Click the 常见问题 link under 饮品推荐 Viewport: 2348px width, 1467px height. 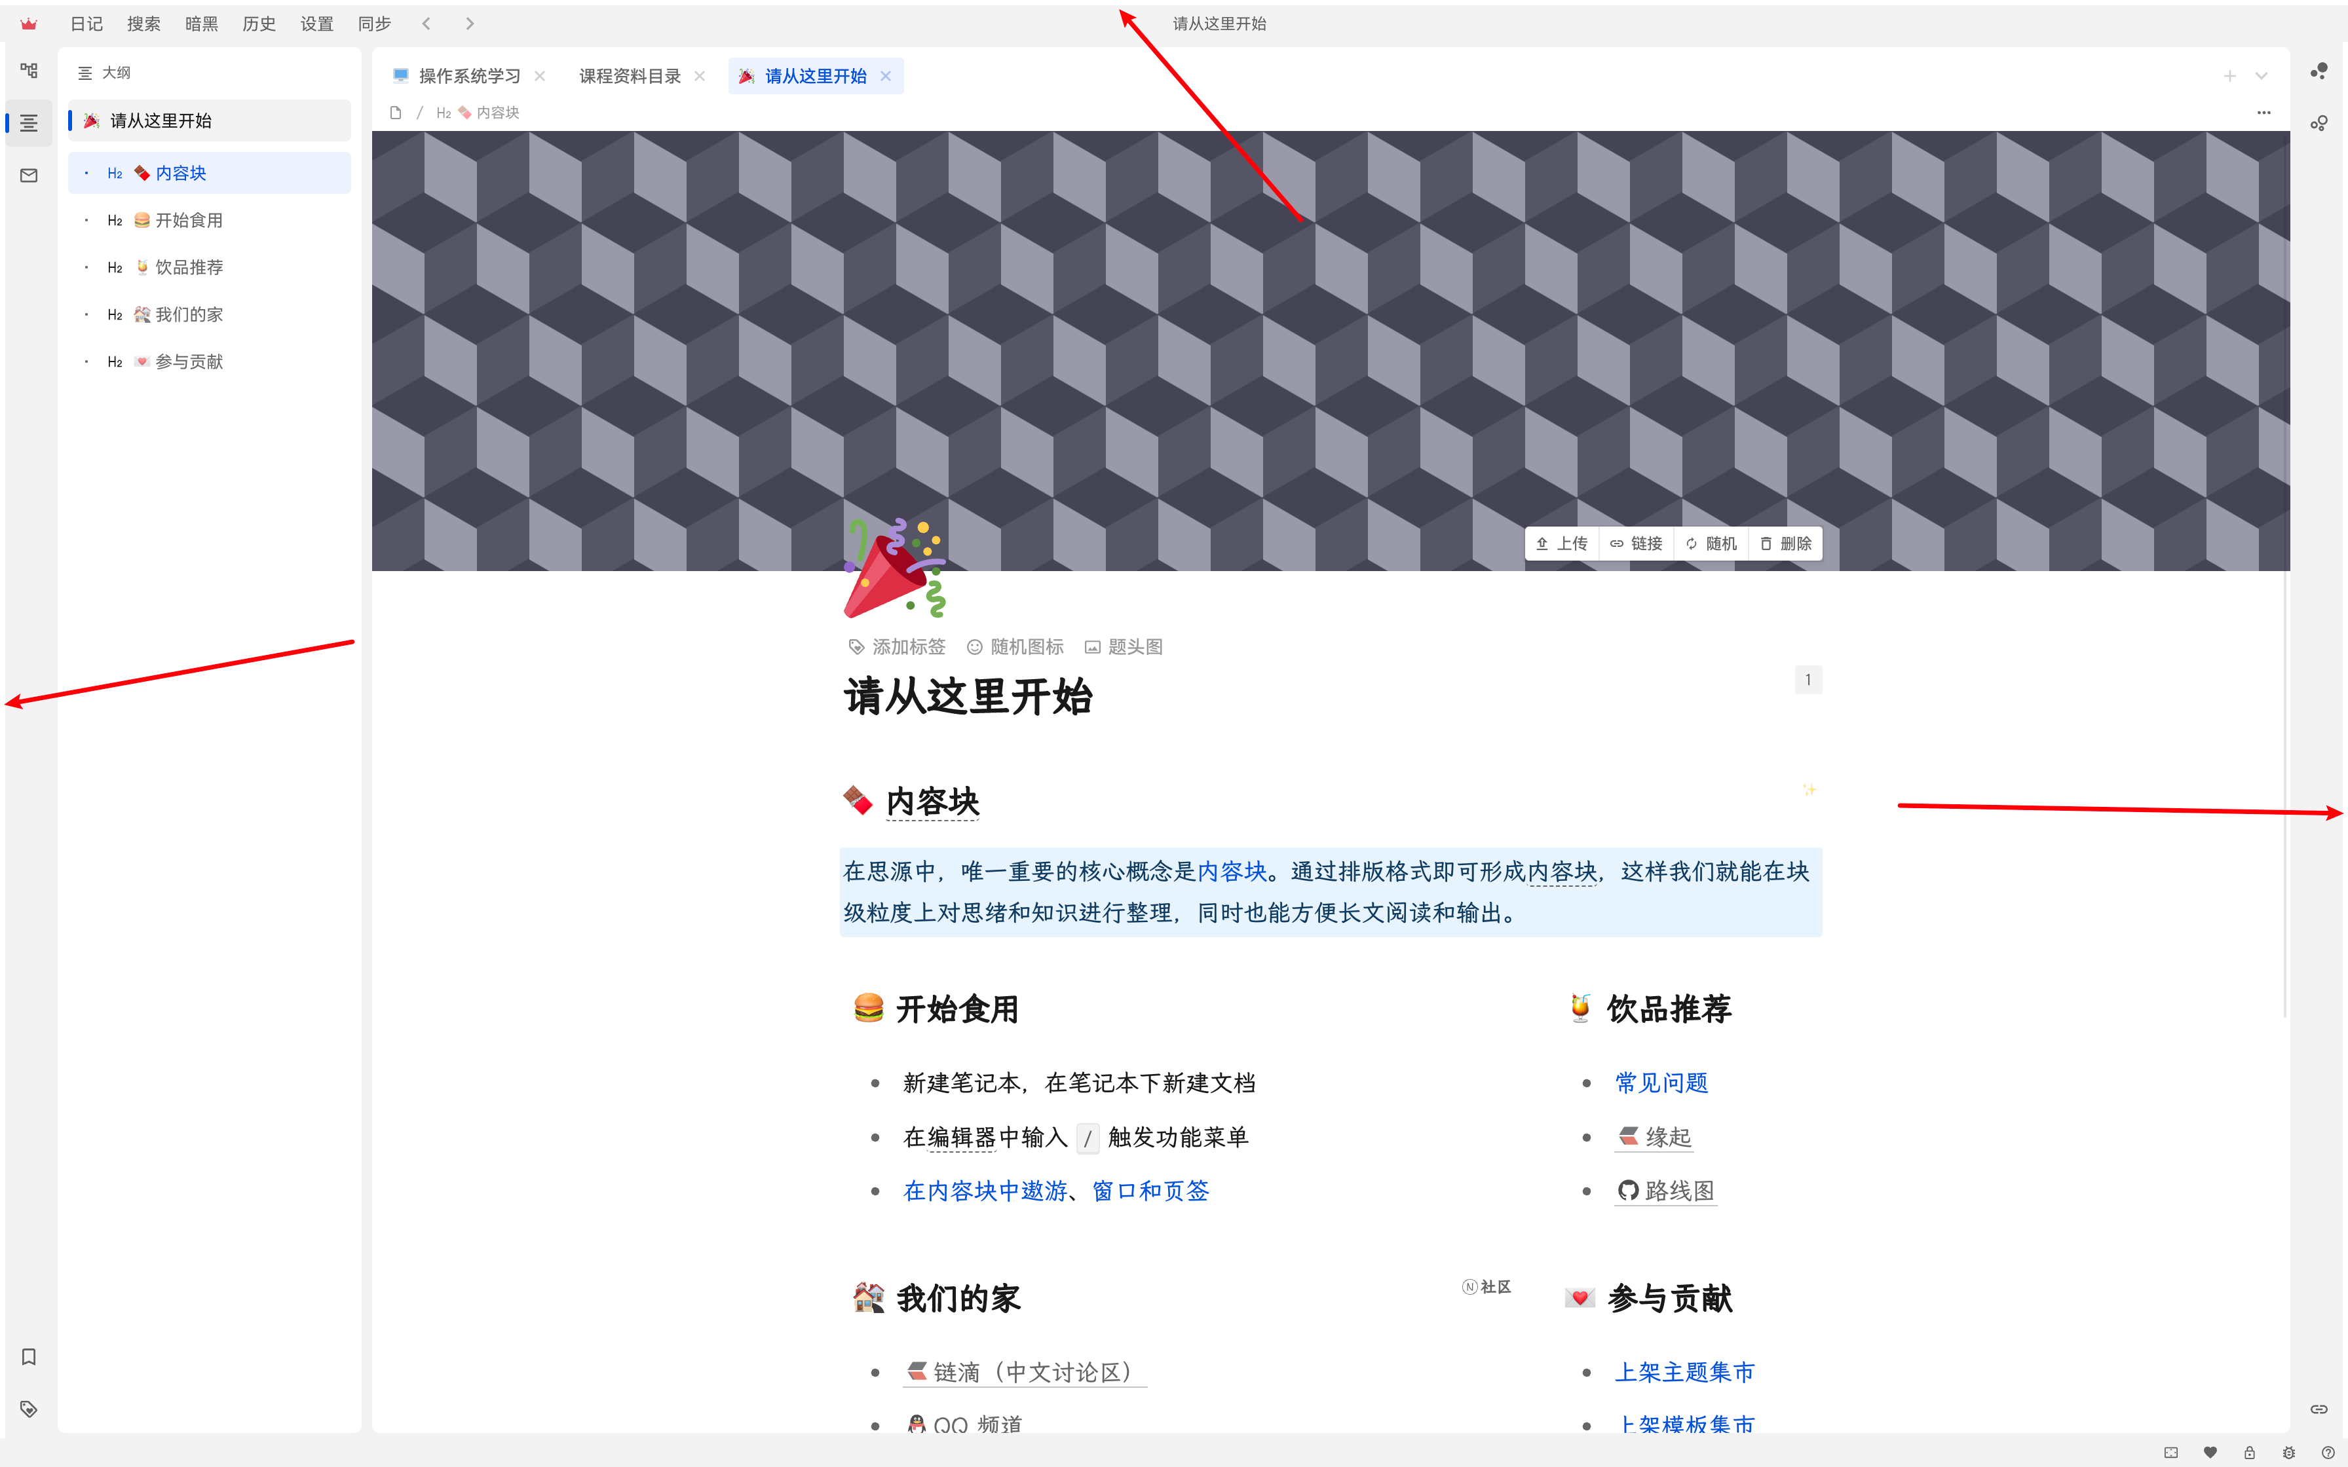(1661, 1083)
